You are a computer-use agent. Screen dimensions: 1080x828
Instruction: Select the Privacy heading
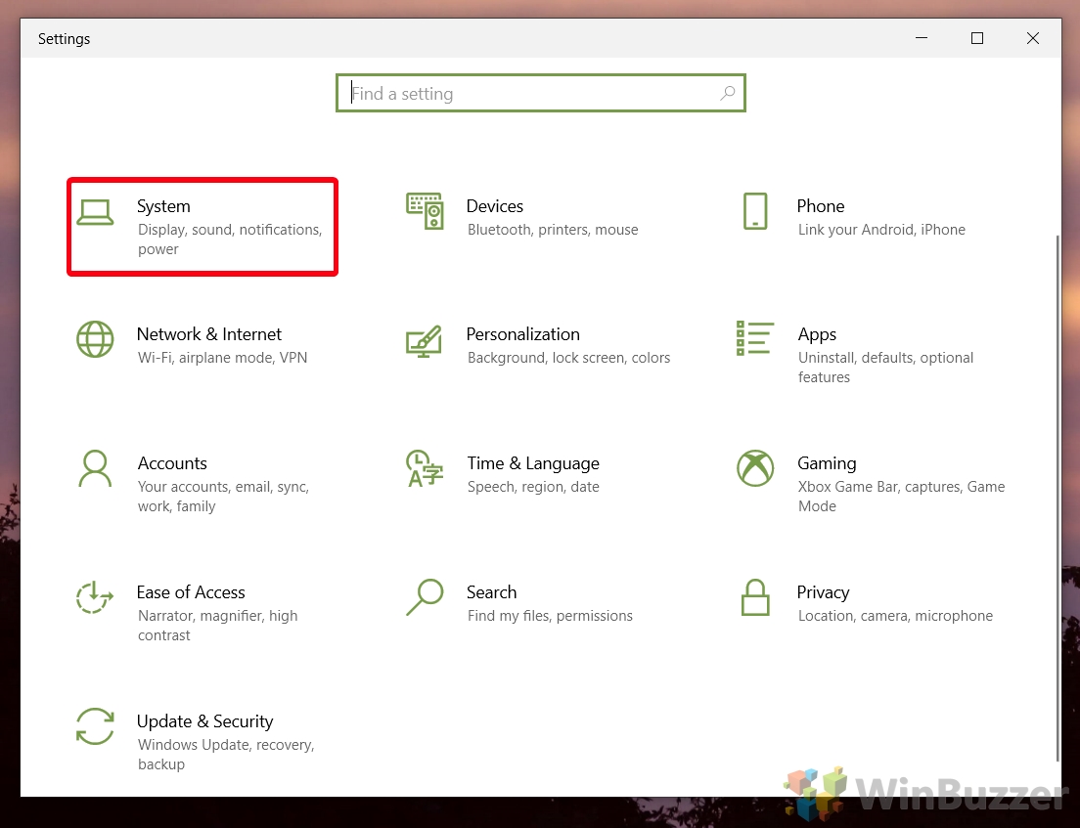click(x=823, y=593)
